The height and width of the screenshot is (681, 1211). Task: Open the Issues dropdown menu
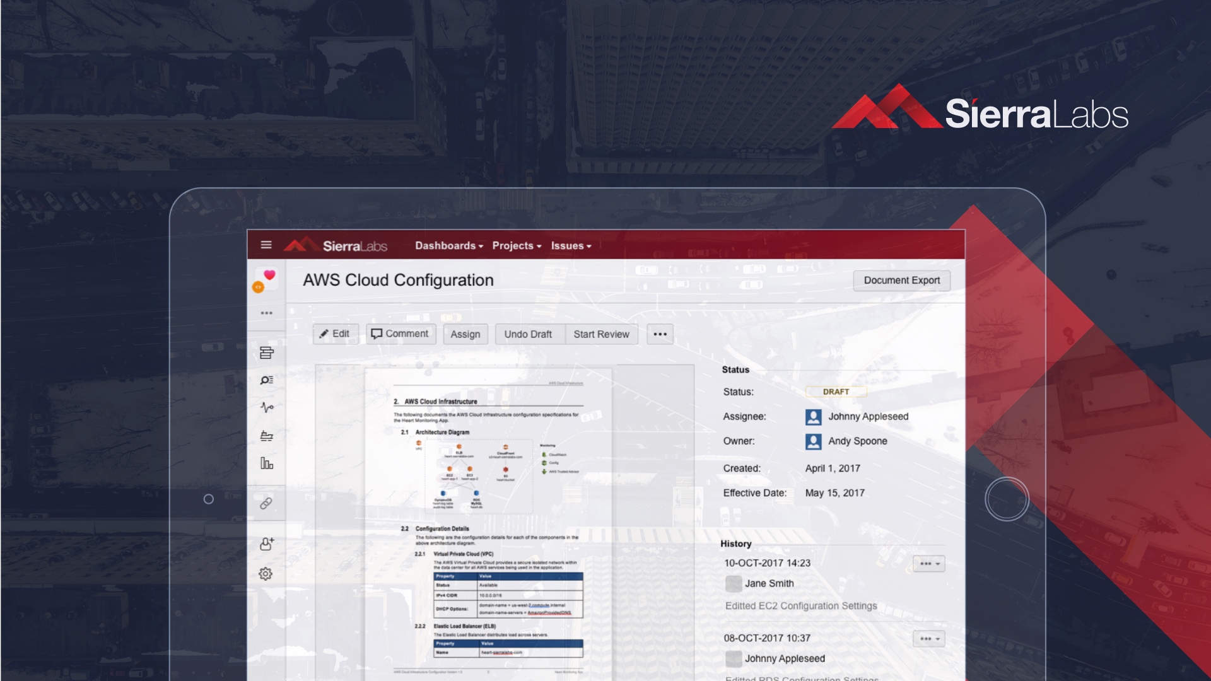coord(571,246)
